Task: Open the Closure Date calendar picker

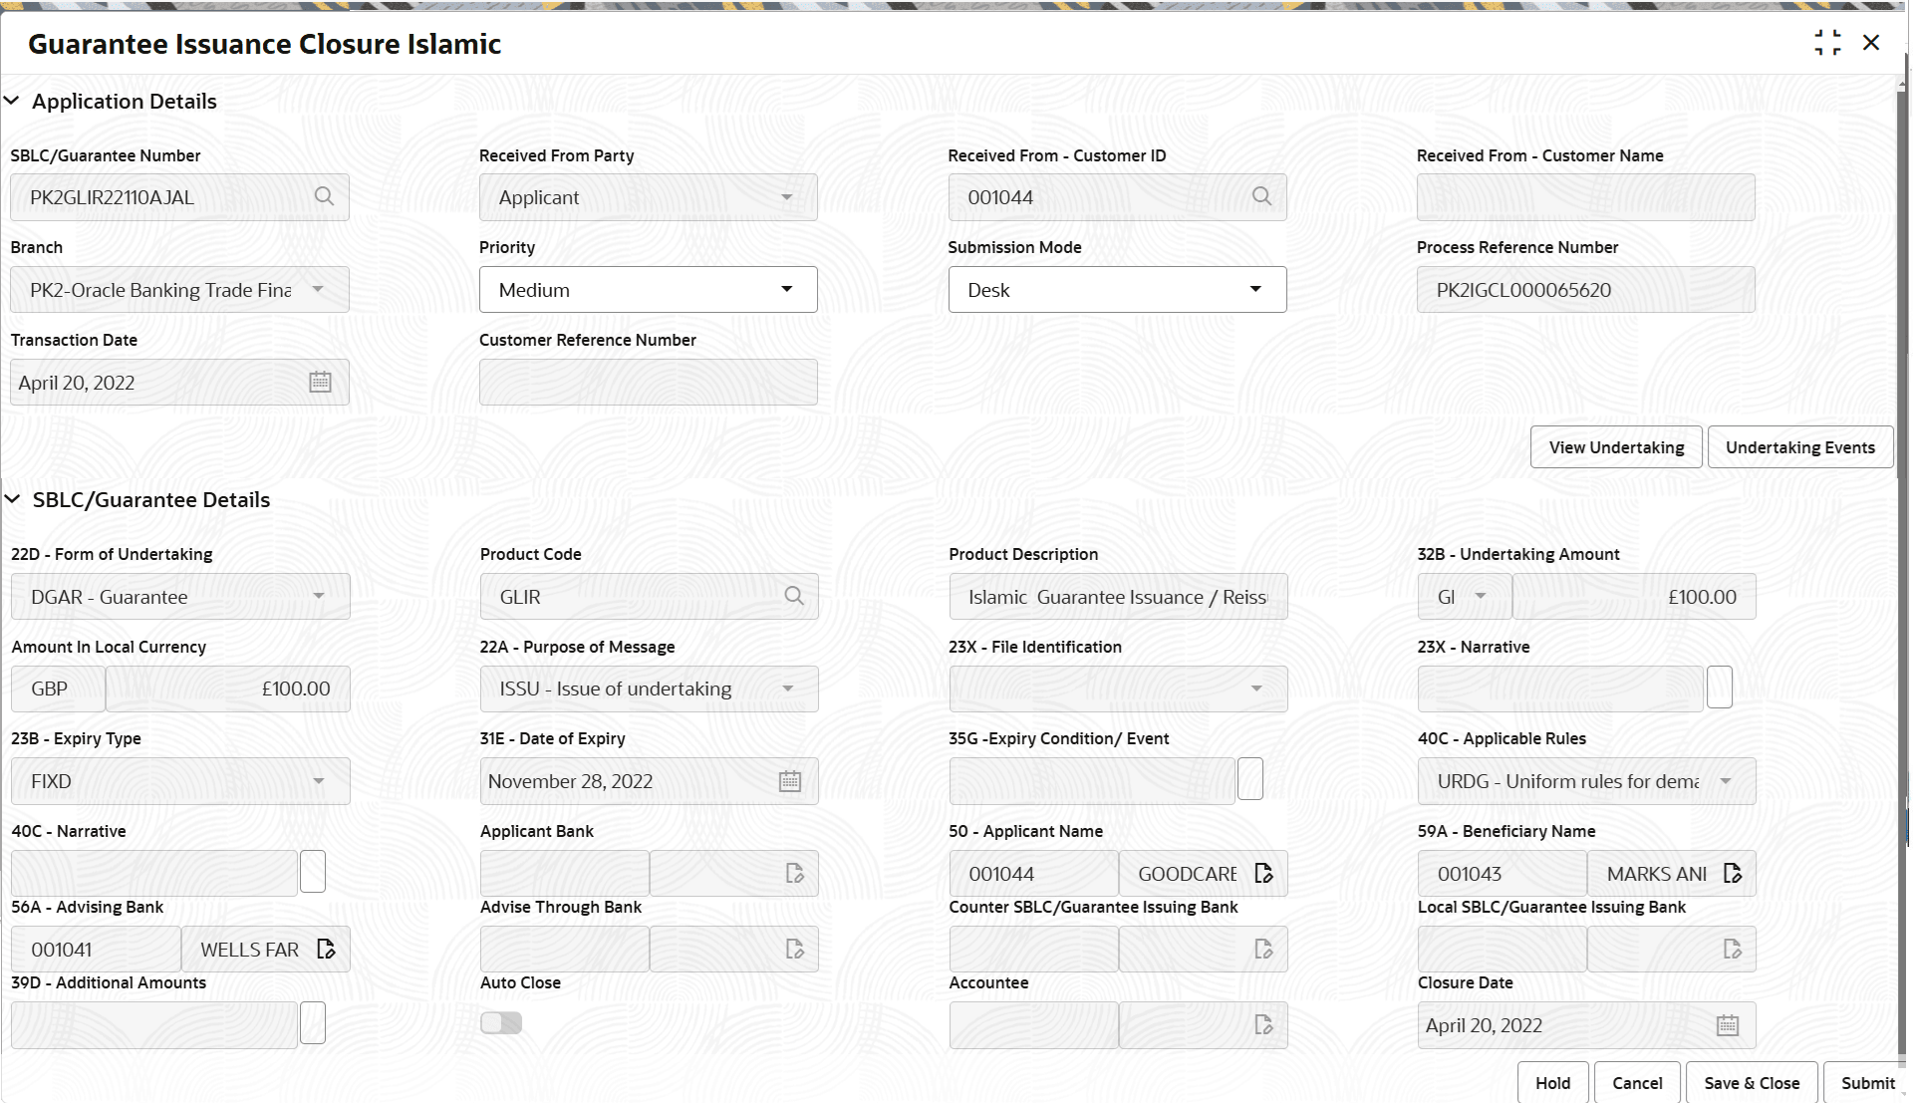Action: point(1727,1024)
